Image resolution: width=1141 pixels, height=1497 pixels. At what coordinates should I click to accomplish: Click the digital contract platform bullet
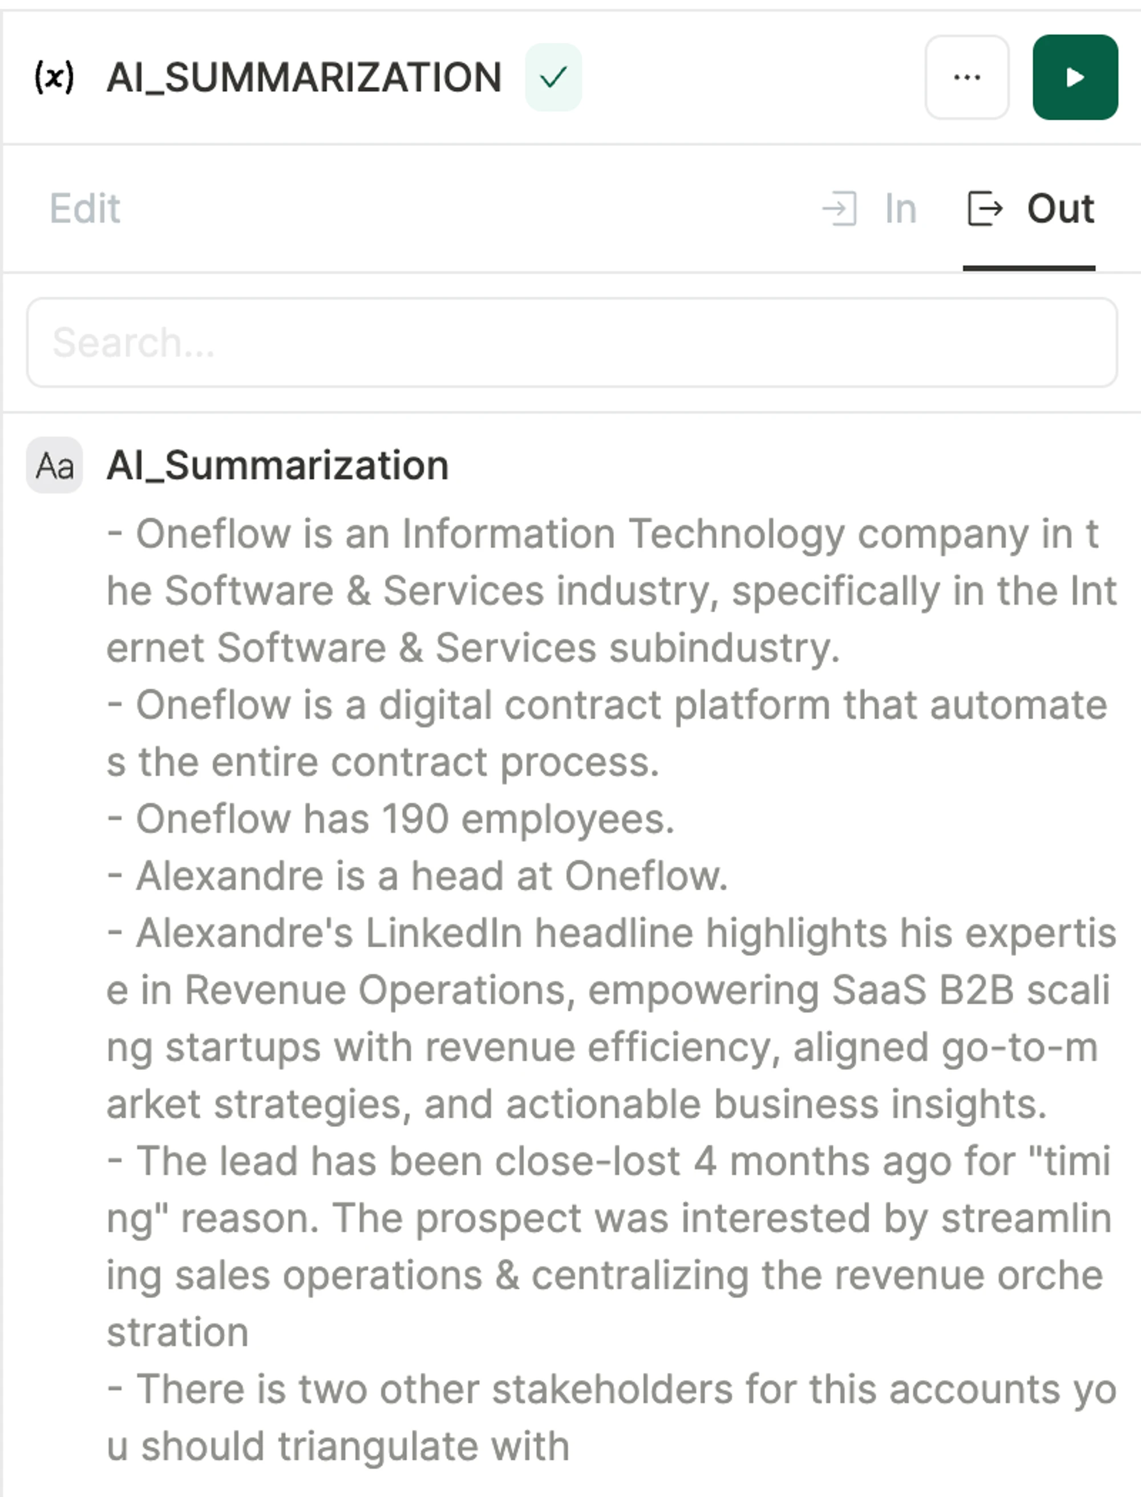(x=607, y=733)
